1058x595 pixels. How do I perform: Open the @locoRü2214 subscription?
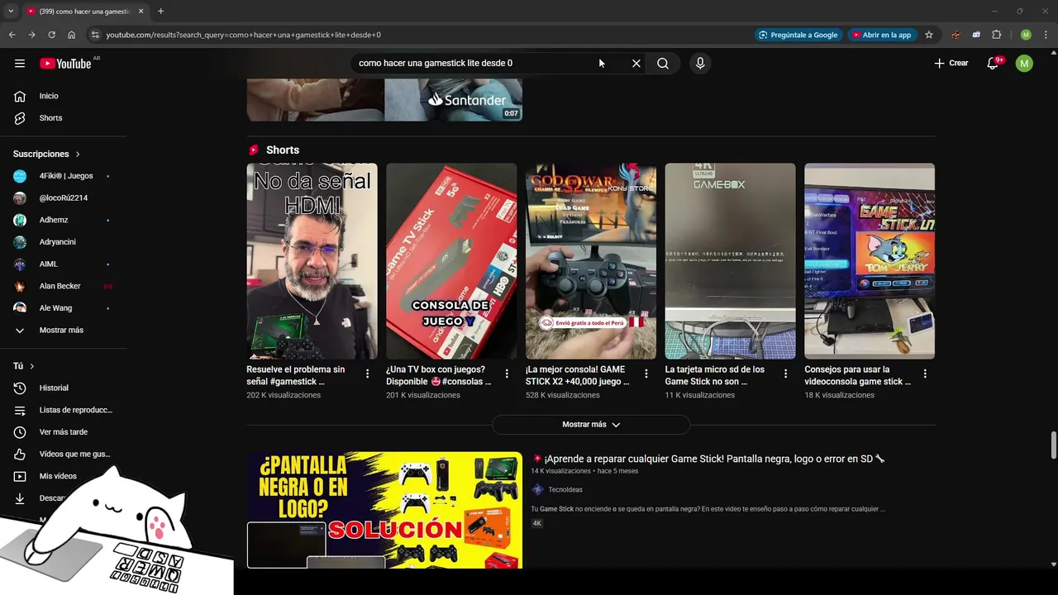[x=63, y=198]
